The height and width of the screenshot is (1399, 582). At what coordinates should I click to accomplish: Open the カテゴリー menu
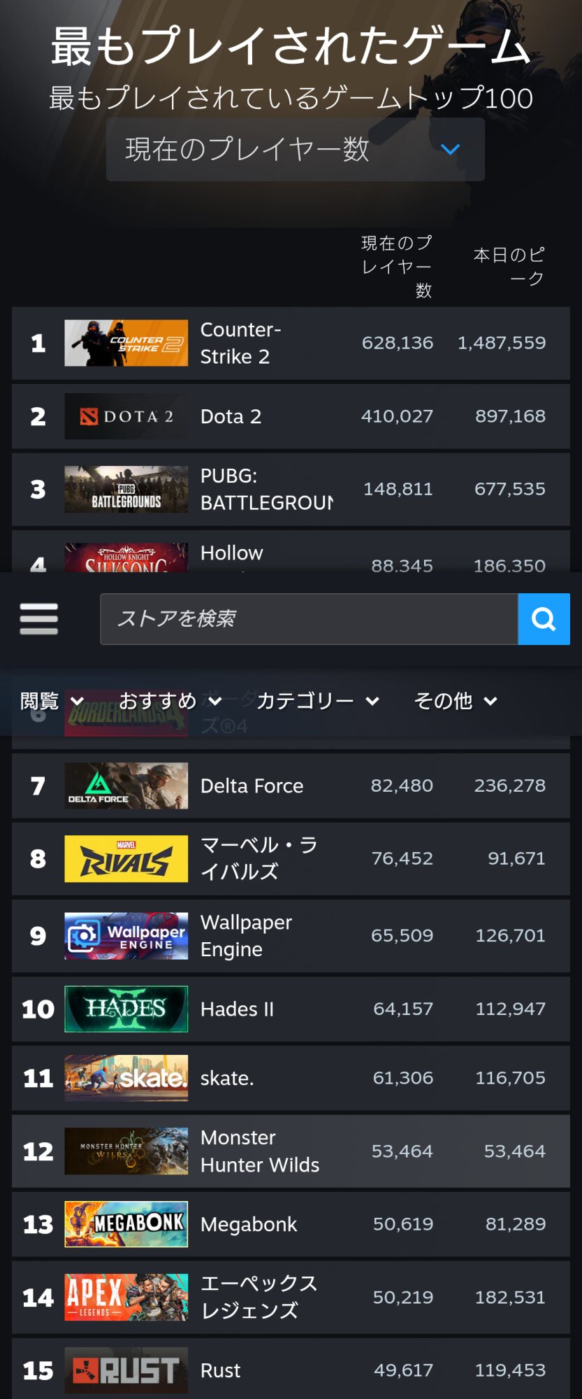click(x=318, y=700)
